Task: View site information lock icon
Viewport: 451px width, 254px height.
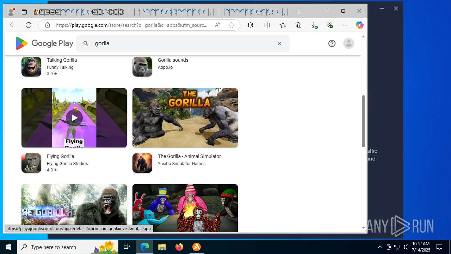Action: [47, 25]
